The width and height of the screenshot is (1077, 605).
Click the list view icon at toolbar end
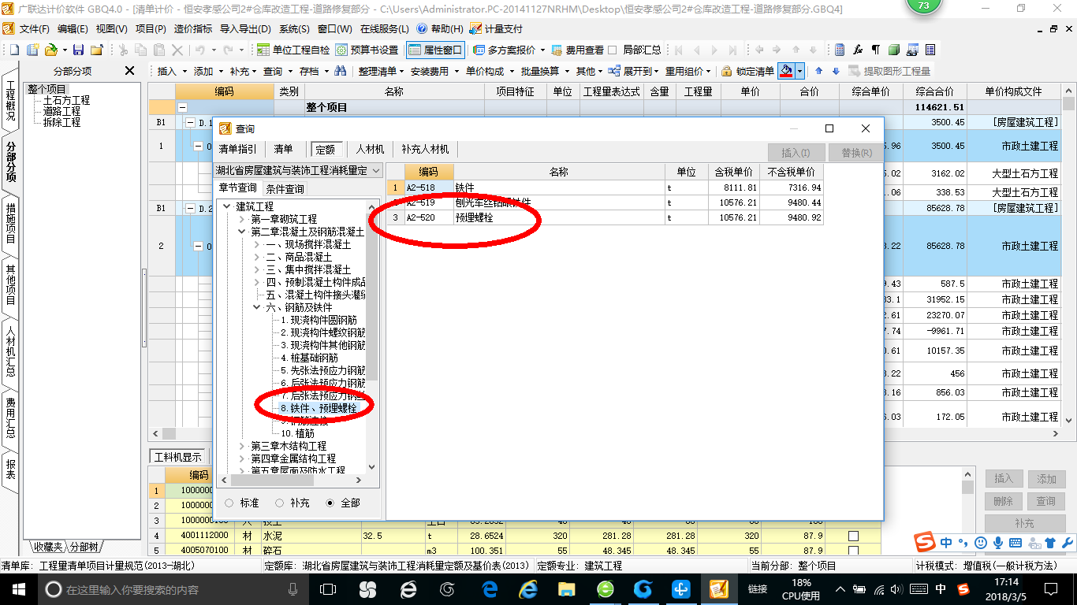(930, 50)
